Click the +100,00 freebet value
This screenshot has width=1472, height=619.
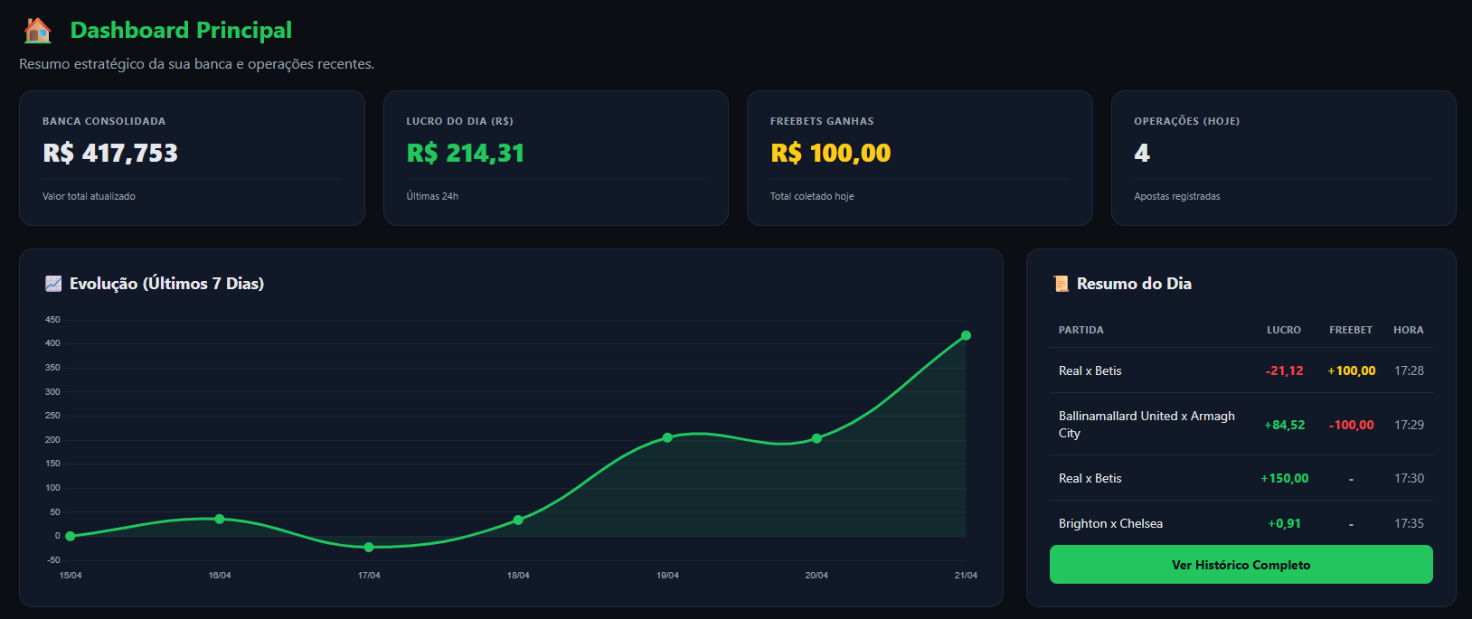[1352, 370]
